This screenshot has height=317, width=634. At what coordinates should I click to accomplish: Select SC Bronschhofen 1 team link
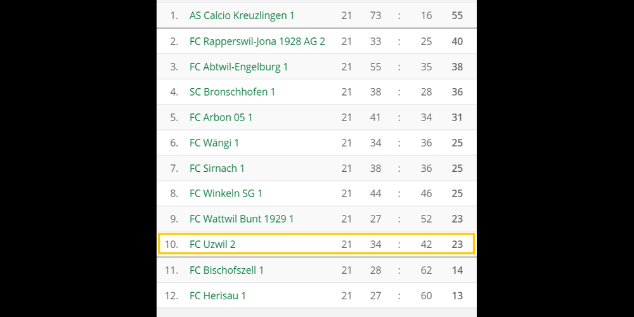232,92
